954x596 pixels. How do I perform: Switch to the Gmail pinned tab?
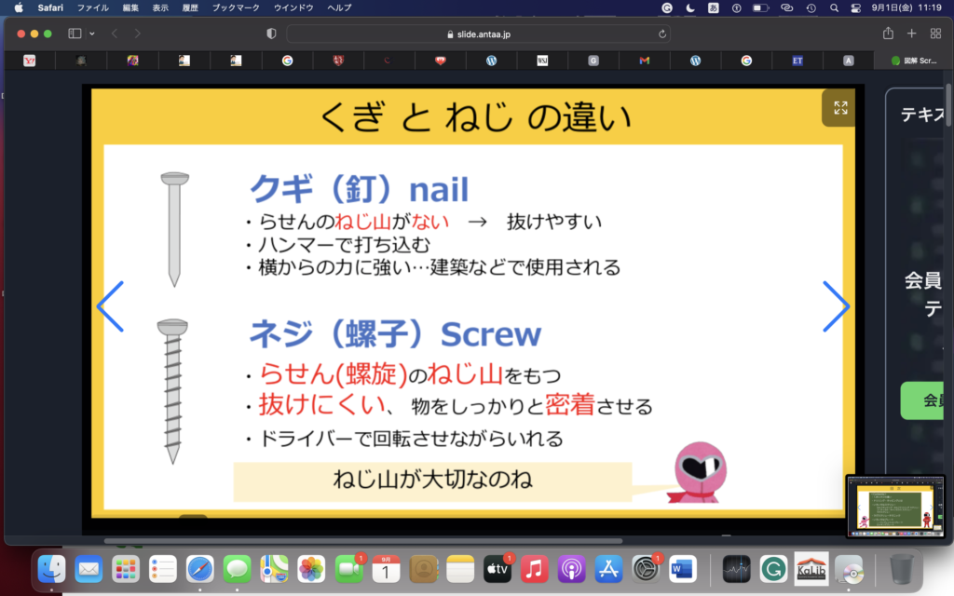coord(644,61)
